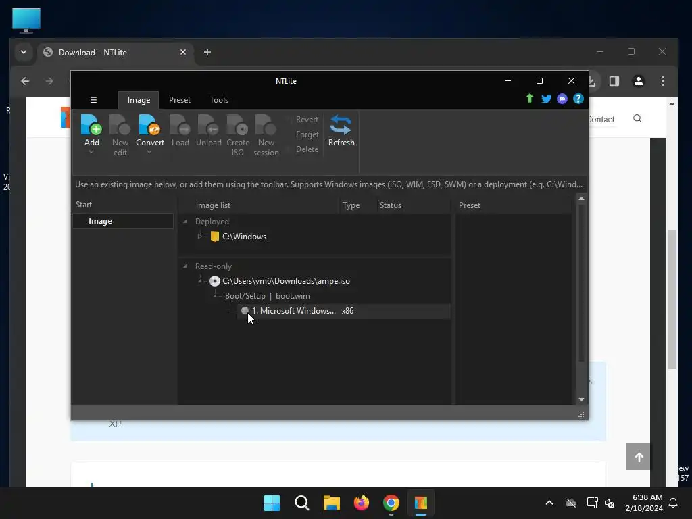Screen dimensions: 692x519
Task: Click scroll-to-top arrow button on webpage
Action: pos(638,458)
